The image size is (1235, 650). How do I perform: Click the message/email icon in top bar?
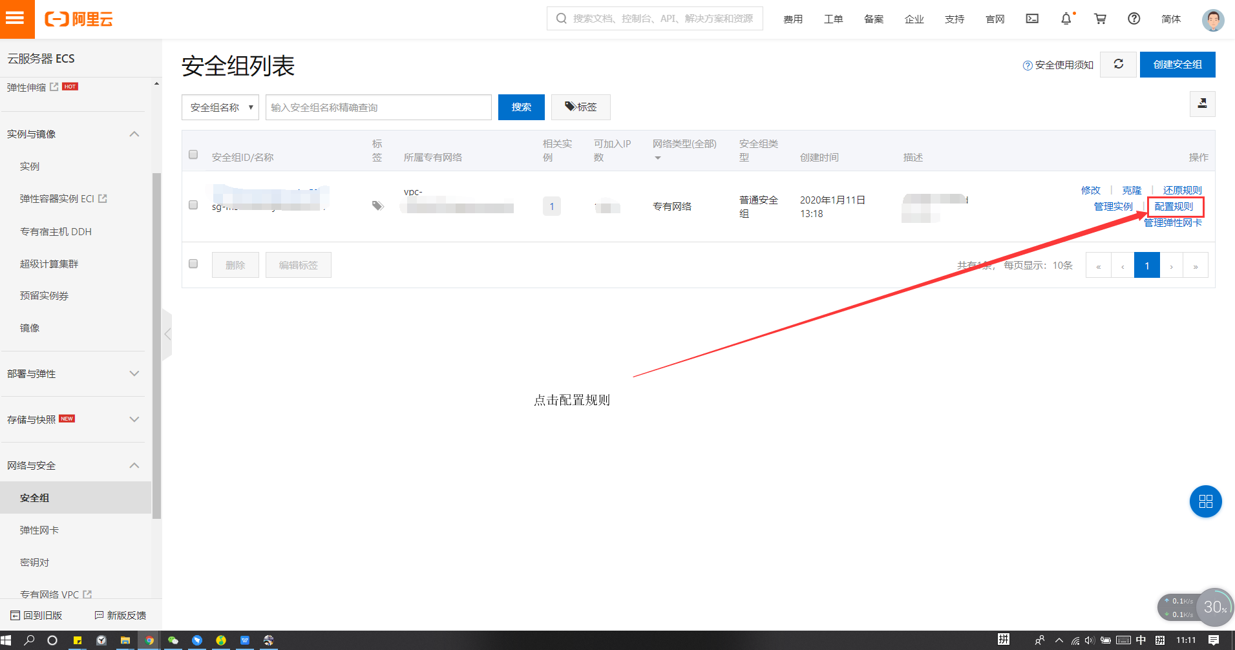(1031, 19)
